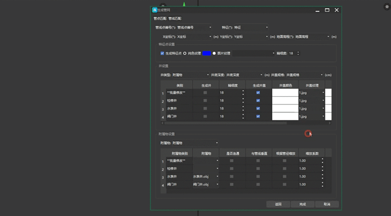Viewport: 391px width, 216px height.
Task: Uncheck 生成井盖 for the 阀门井 row
Action: 258,116
